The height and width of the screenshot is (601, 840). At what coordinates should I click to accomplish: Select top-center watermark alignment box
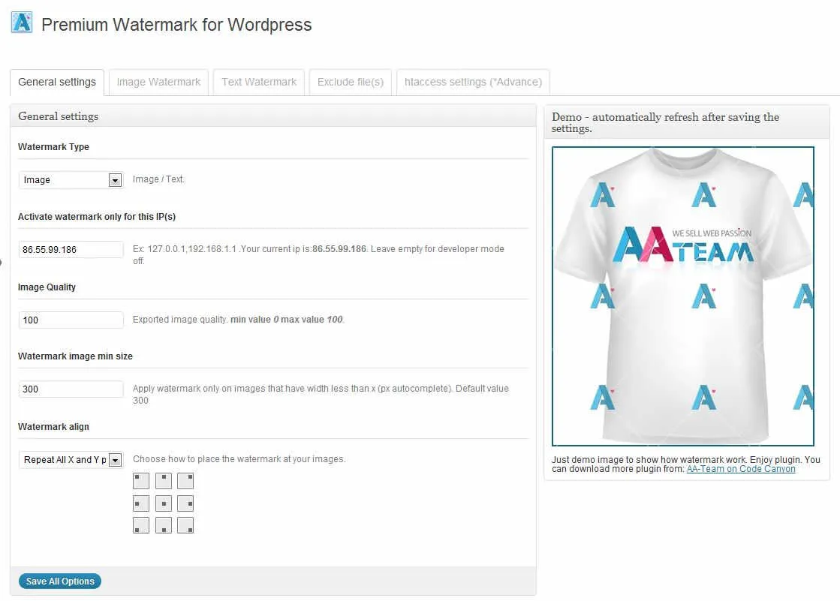point(164,480)
